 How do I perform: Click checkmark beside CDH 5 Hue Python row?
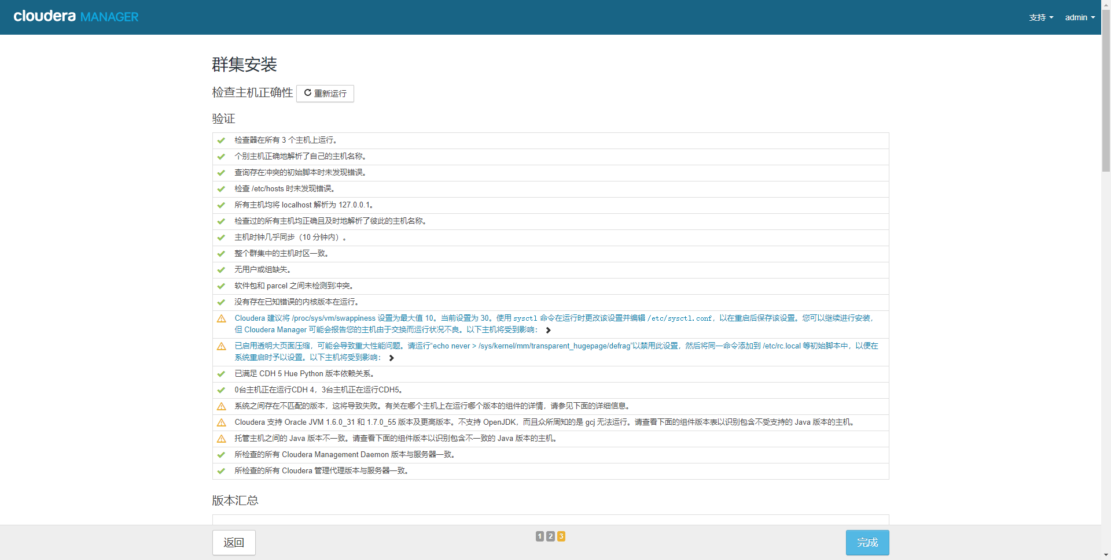pos(221,374)
